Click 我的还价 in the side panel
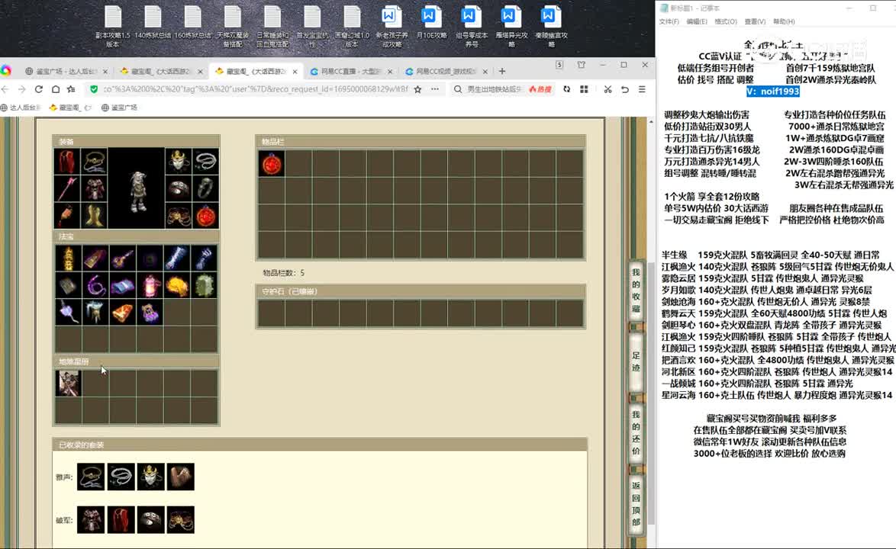 point(636,432)
